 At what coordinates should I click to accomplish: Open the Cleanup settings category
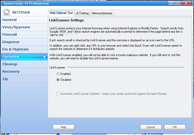pyautogui.click(x=24, y=64)
